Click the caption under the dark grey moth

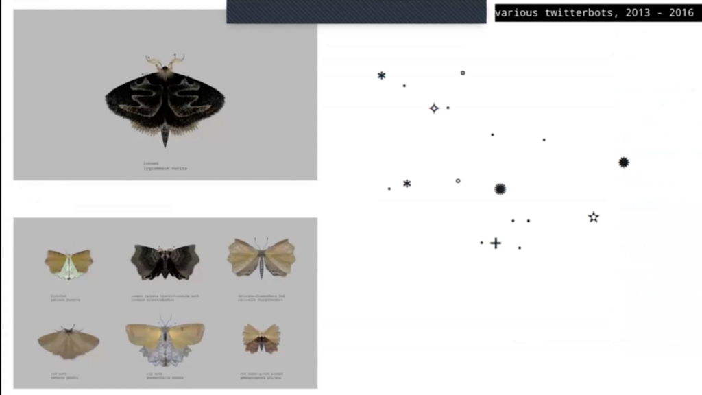click(165, 298)
